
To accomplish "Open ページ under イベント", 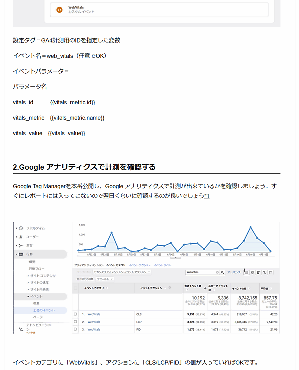I will click(x=38, y=317).
